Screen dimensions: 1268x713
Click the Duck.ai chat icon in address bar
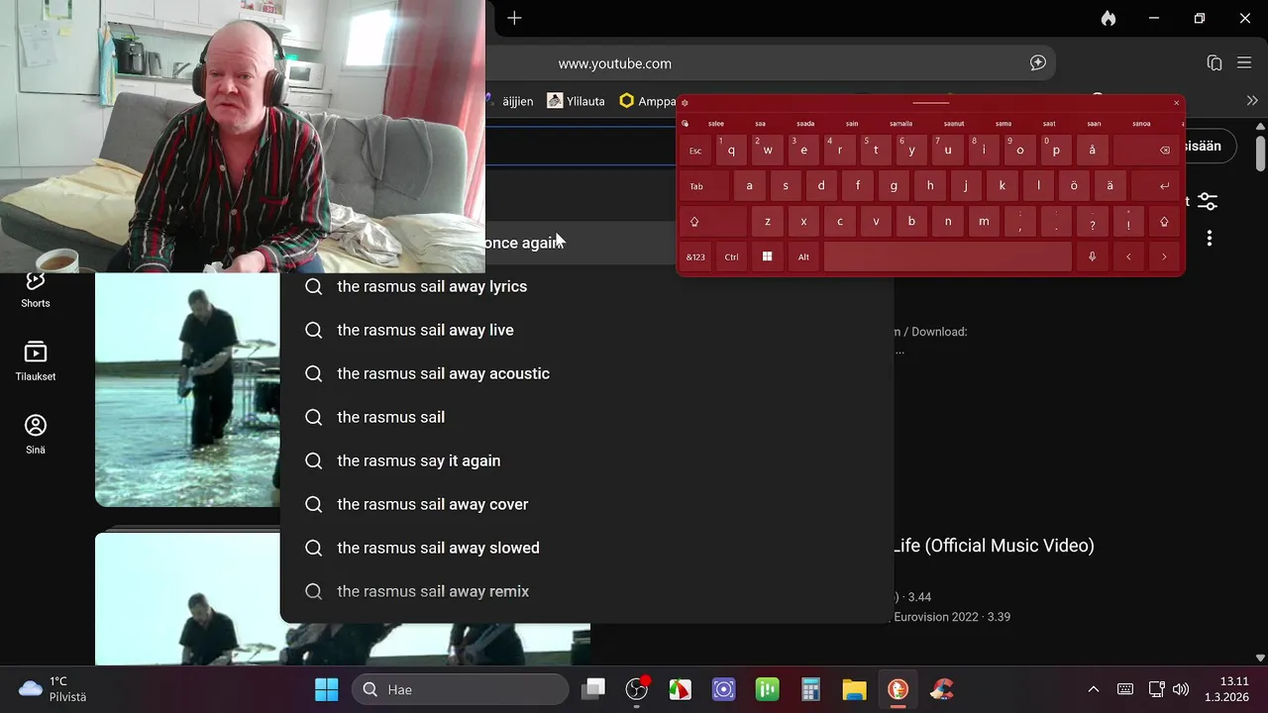(1038, 63)
